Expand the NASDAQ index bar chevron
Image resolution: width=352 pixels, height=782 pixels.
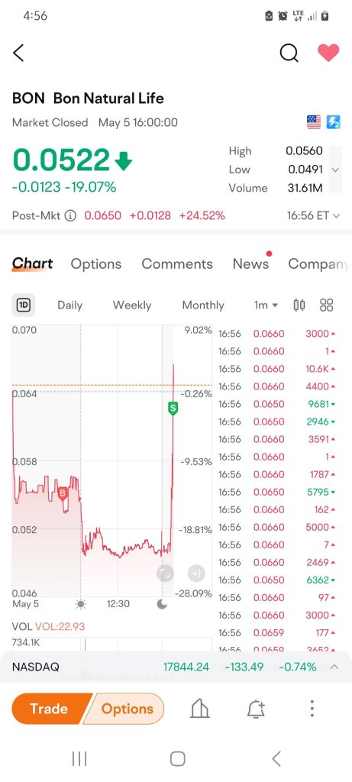click(x=334, y=667)
